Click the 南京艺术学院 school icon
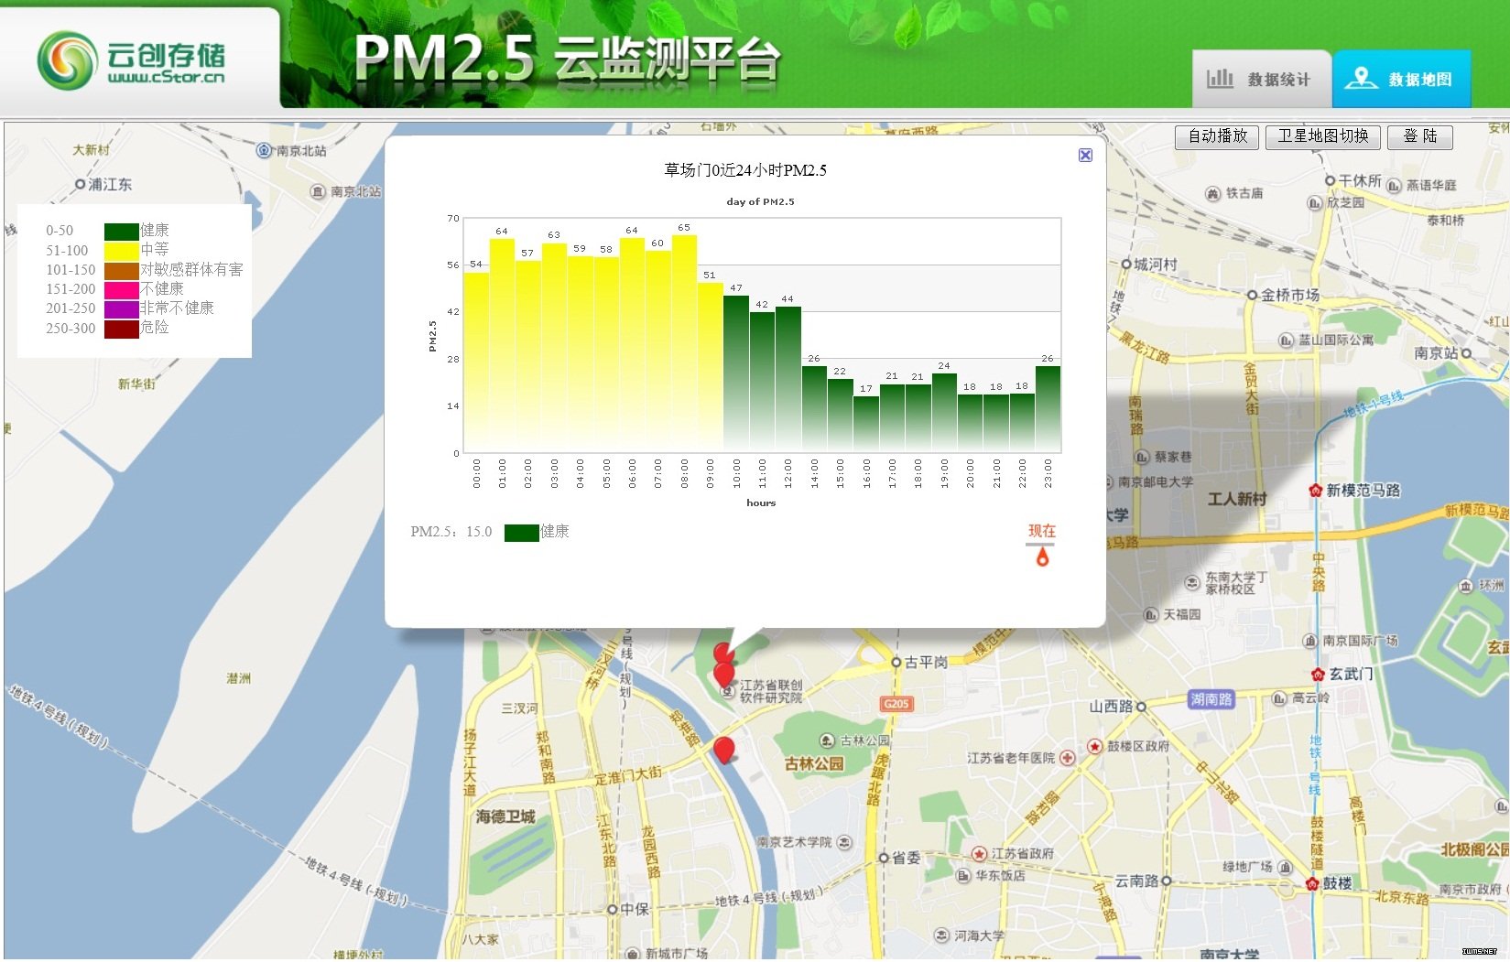1510x962 pixels. coord(844,842)
